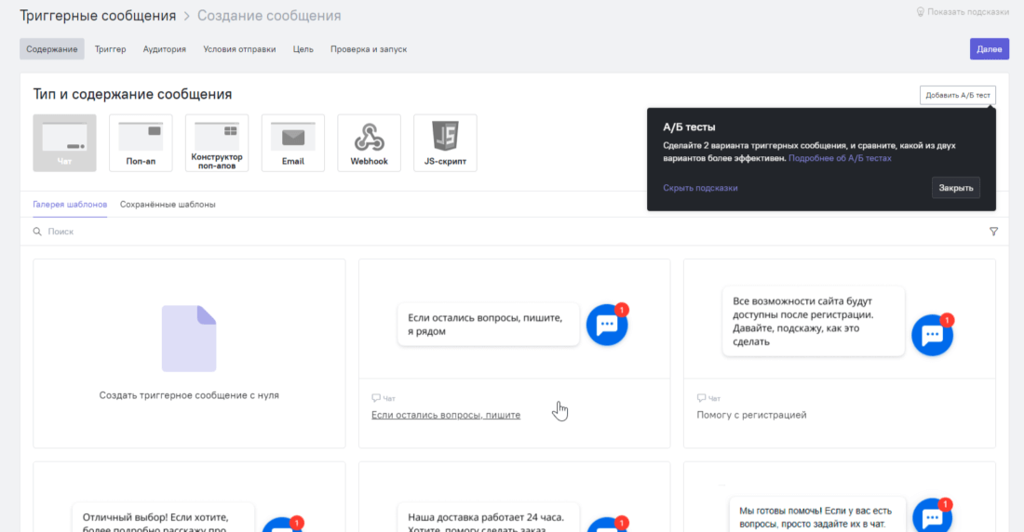Open 'Если остались вопросы, пишите' template link
The width and height of the screenshot is (1024, 532).
point(446,415)
